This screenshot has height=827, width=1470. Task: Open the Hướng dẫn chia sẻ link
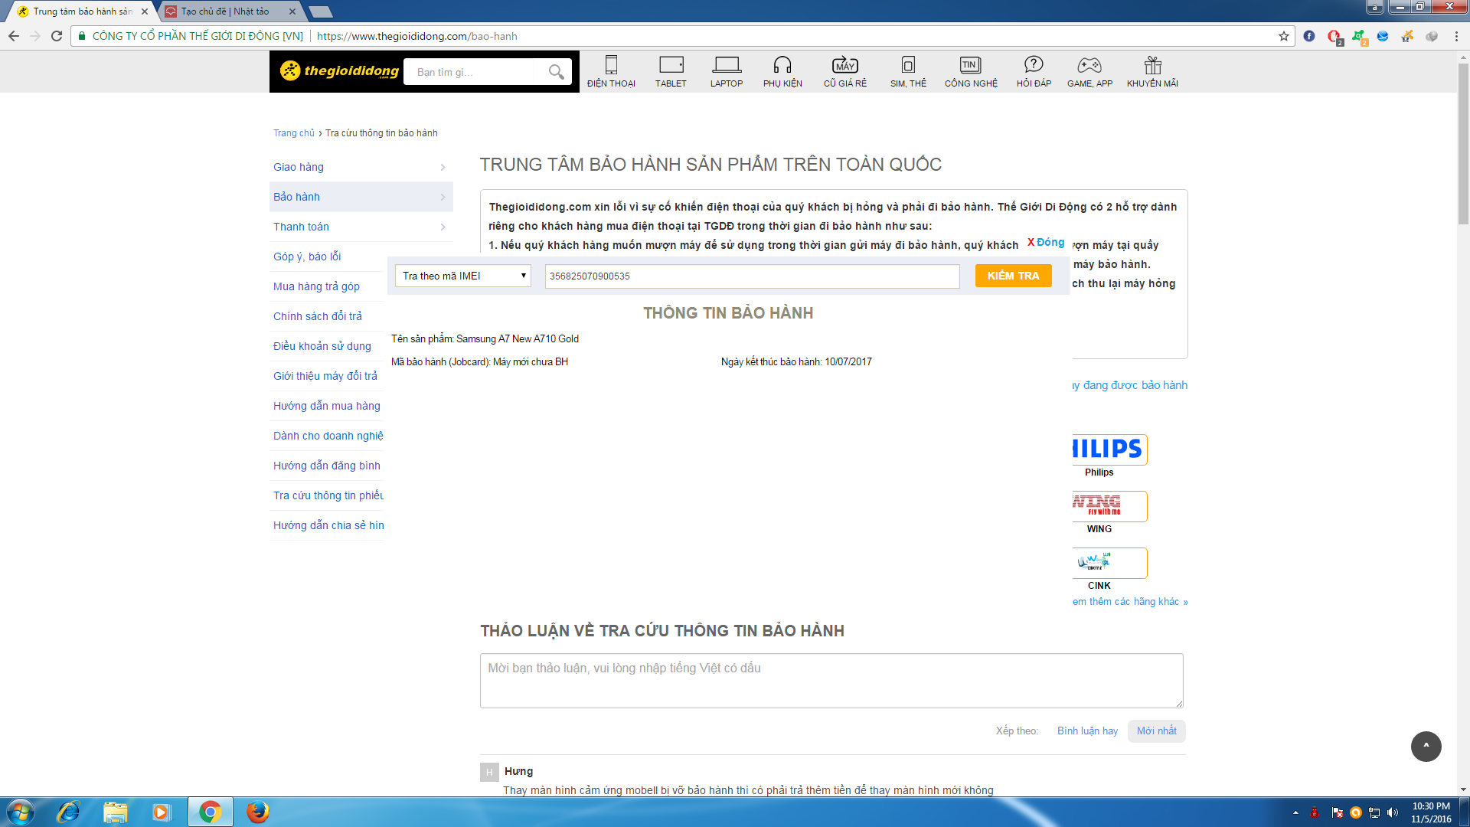tap(328, 525)
